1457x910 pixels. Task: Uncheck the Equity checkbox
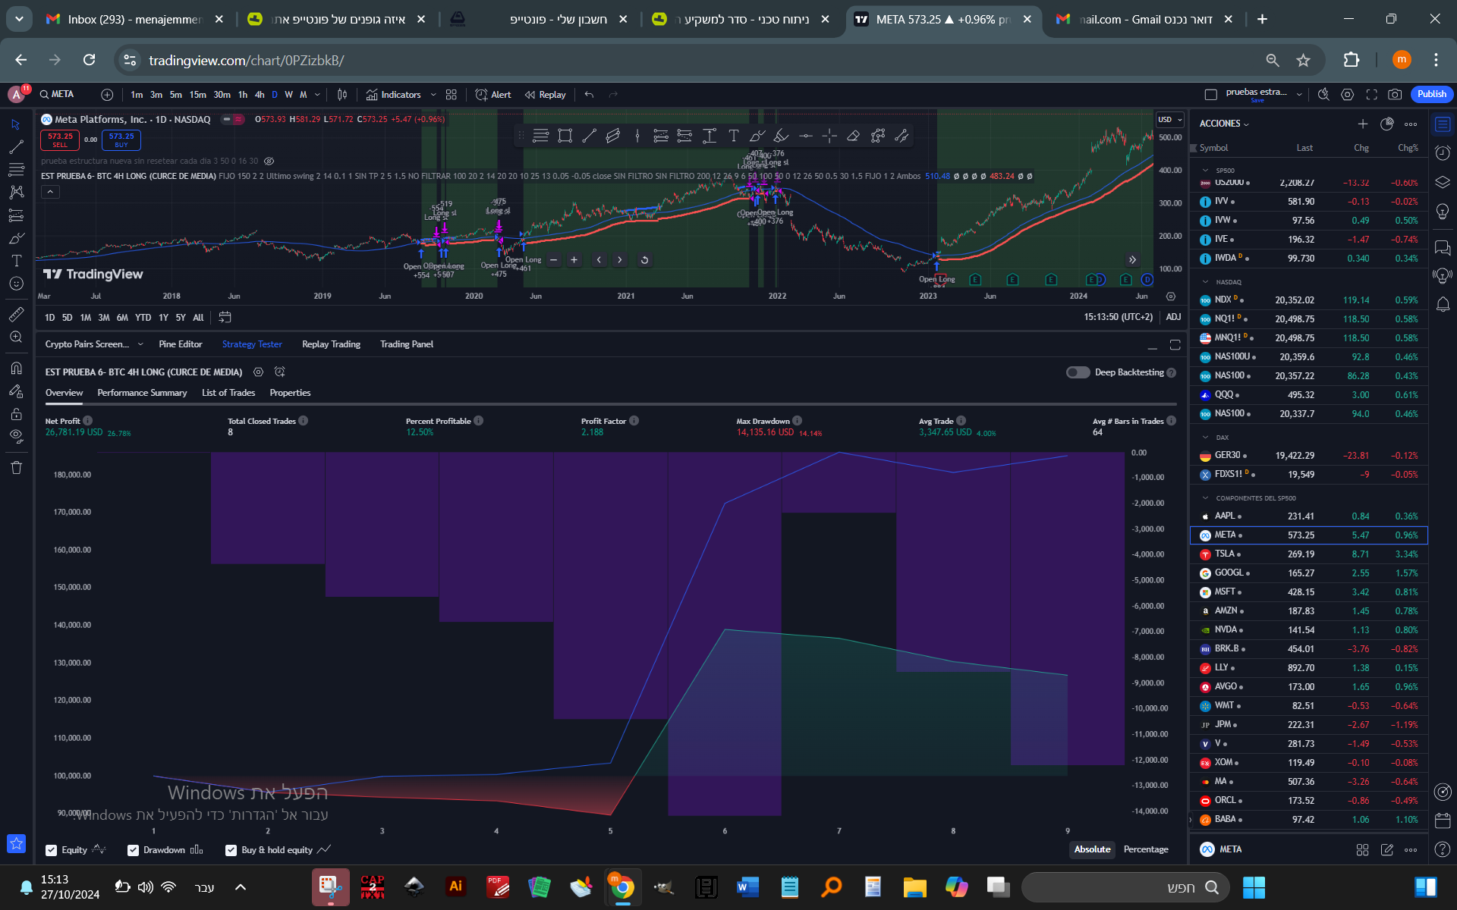point(52,850)
